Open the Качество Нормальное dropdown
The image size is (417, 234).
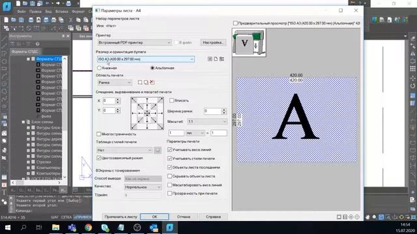pyautogui.click(x=143, y=187)
